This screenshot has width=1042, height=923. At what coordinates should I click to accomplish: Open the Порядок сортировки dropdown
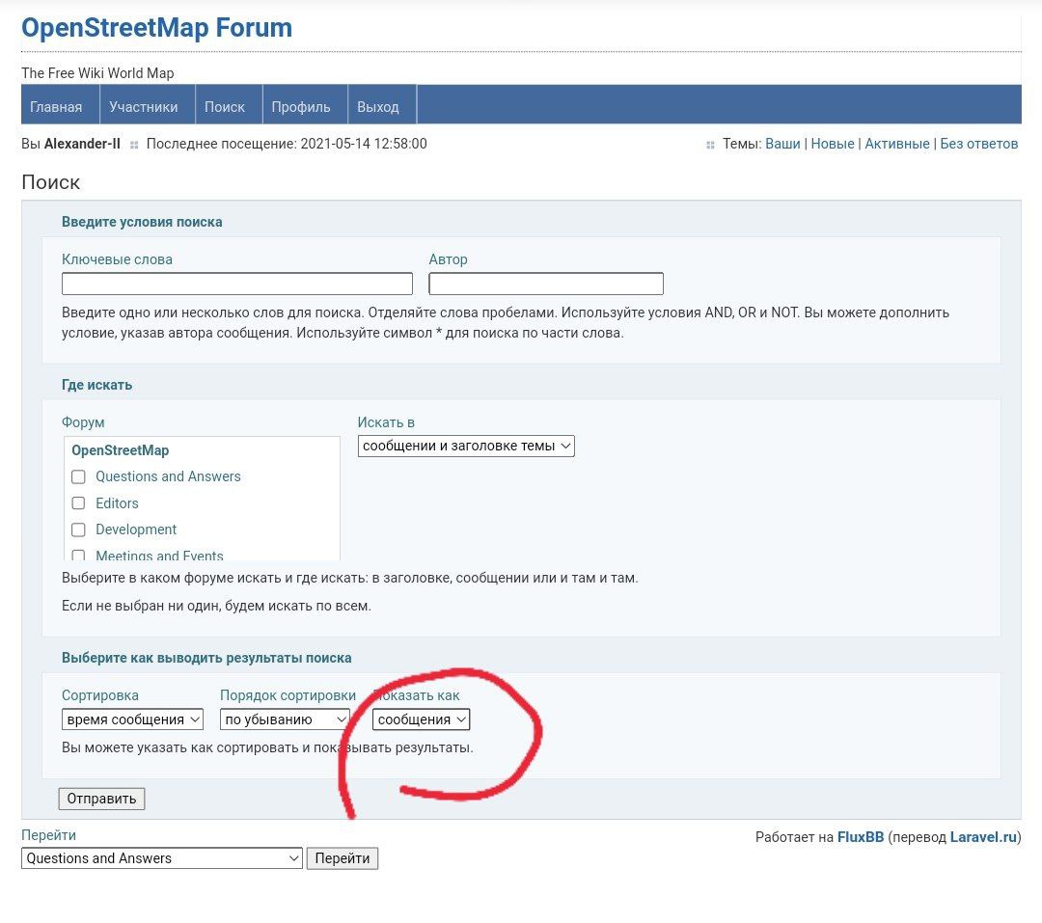point(285,719)
